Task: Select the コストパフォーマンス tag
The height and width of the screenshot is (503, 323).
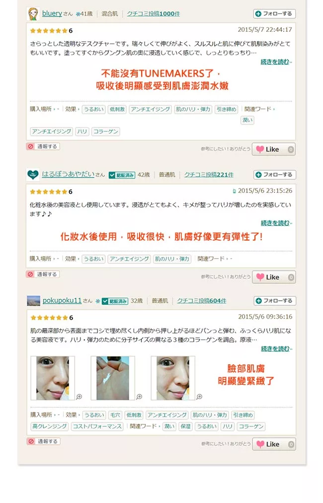Action: coord(97,426)
